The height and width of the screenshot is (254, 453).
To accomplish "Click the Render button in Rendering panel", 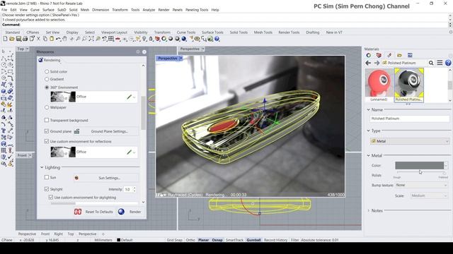I will [130, 212].
